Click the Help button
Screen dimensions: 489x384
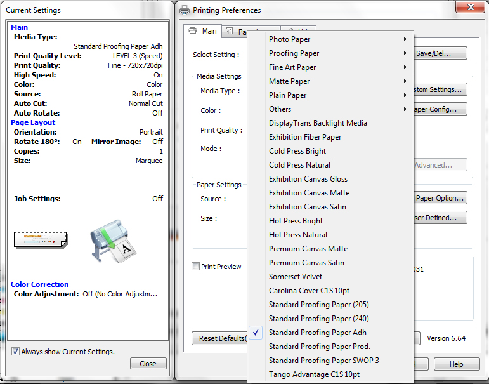(457, 364)
